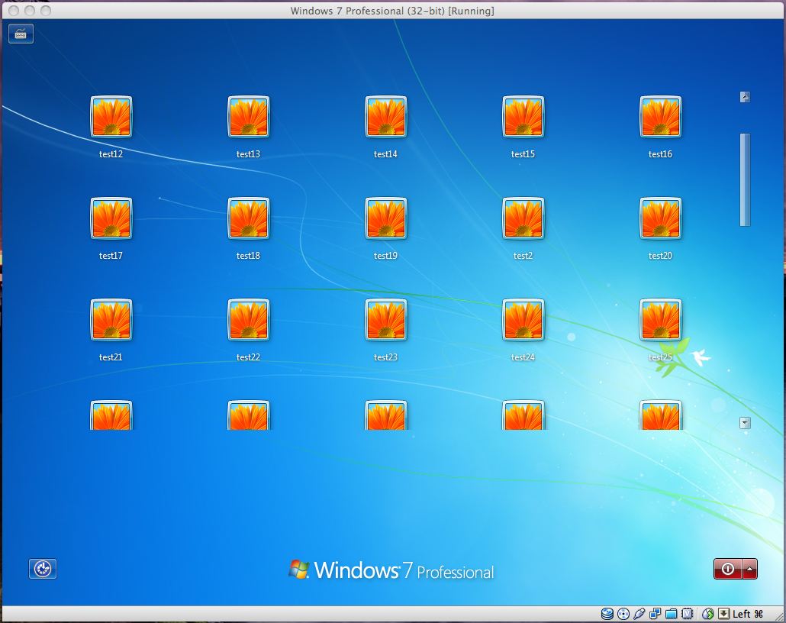Click the shared folders status icon
The image size is (786, 623).
point(672,613)
